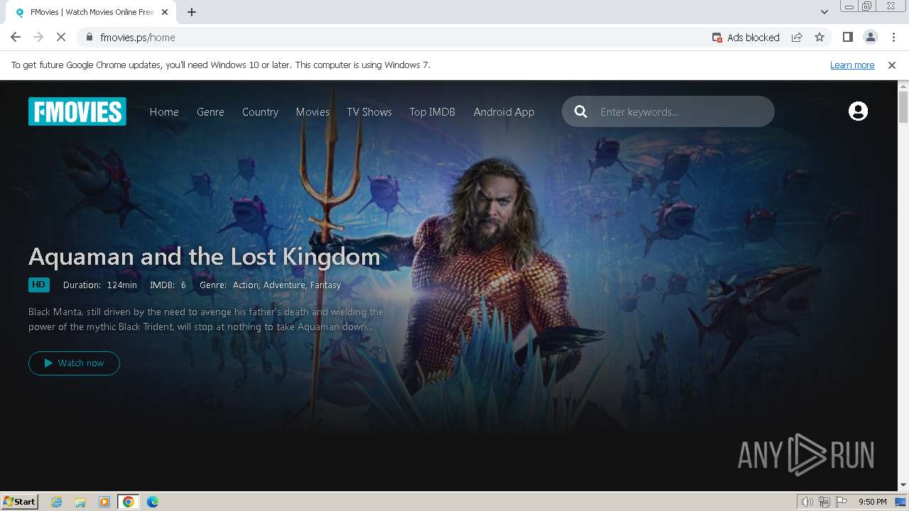Open the Aquaman and the Lost Kingdom title
This screenshot has width=909, height=511.
205,256
